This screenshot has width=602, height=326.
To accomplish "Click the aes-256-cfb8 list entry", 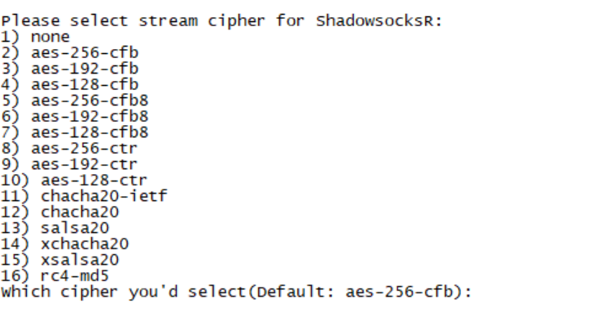I will (x=75, y=100).
